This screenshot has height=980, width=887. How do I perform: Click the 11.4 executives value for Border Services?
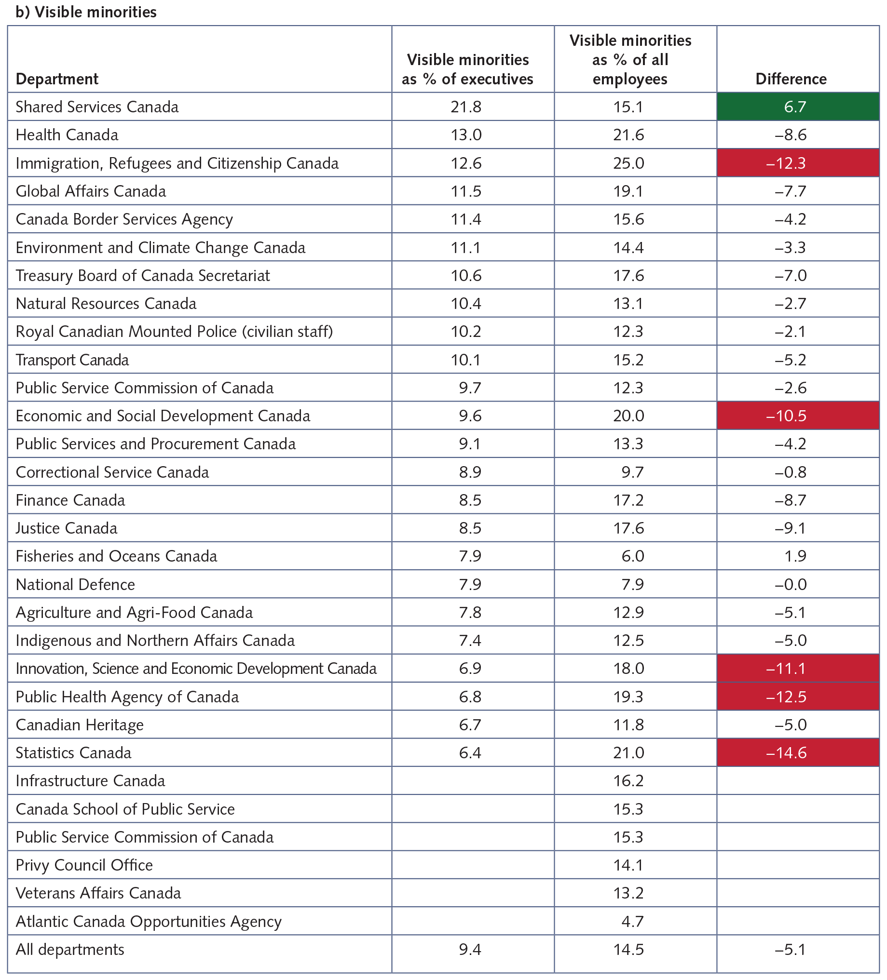tap(466, 219)
